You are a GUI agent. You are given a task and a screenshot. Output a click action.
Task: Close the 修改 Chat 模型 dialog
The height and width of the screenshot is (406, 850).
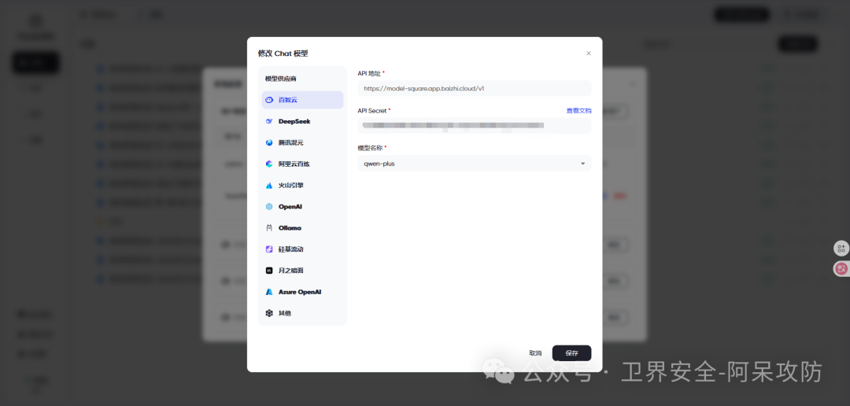tap(589, 54)
